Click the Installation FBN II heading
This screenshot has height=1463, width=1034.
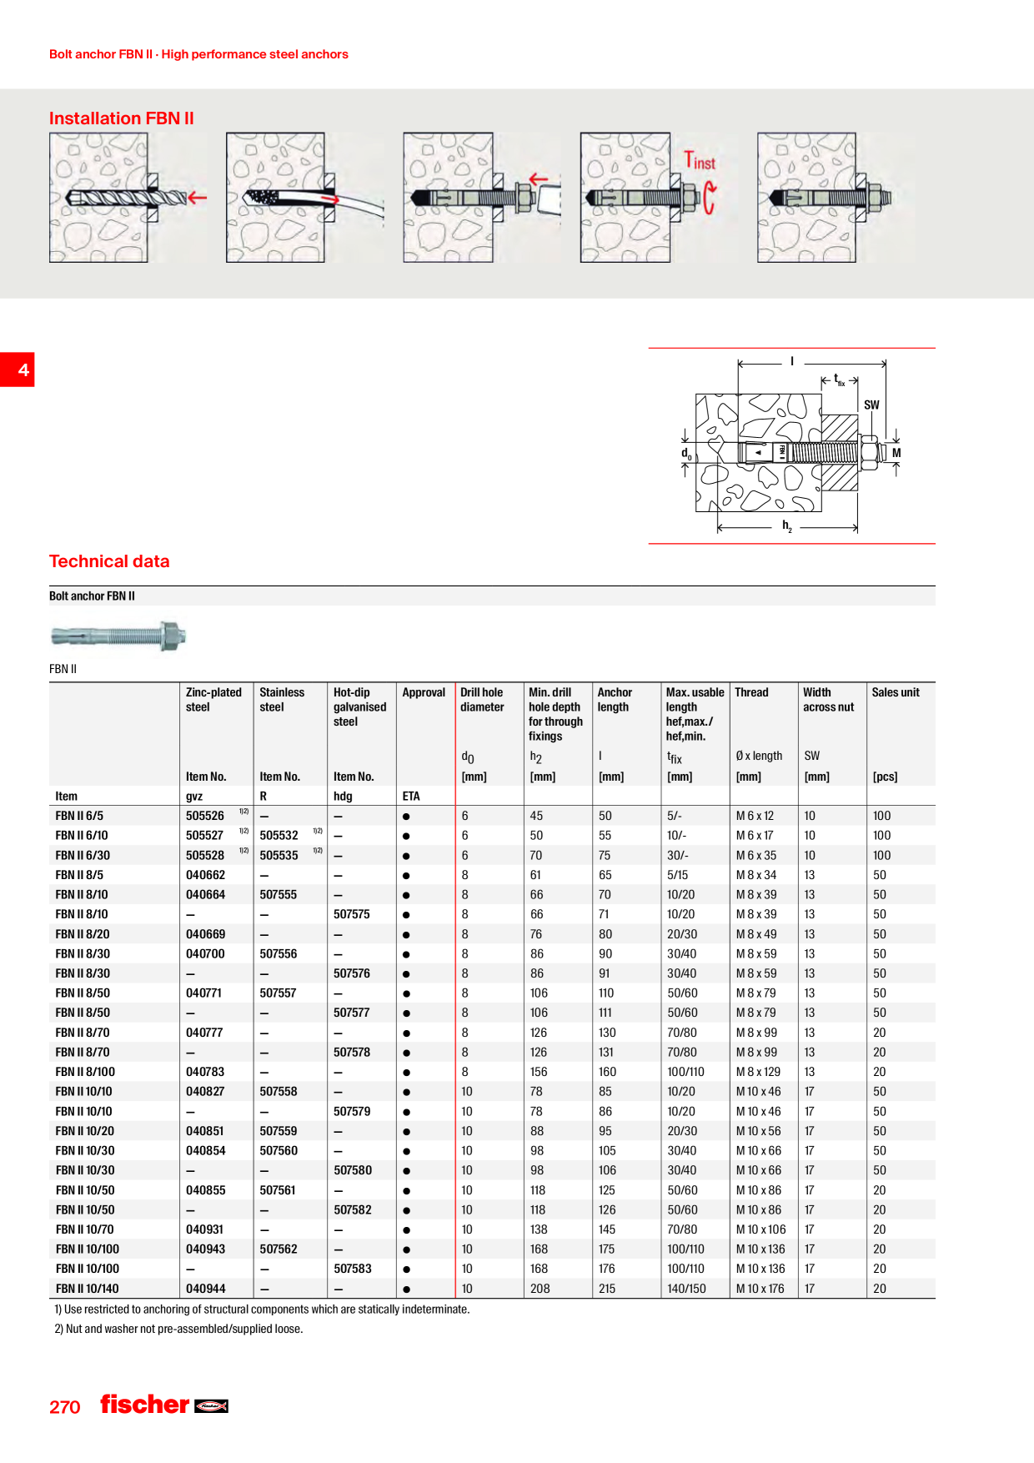click(x=122, y=118)
